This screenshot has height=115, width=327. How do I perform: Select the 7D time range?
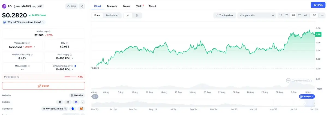[x=287, y=16]
